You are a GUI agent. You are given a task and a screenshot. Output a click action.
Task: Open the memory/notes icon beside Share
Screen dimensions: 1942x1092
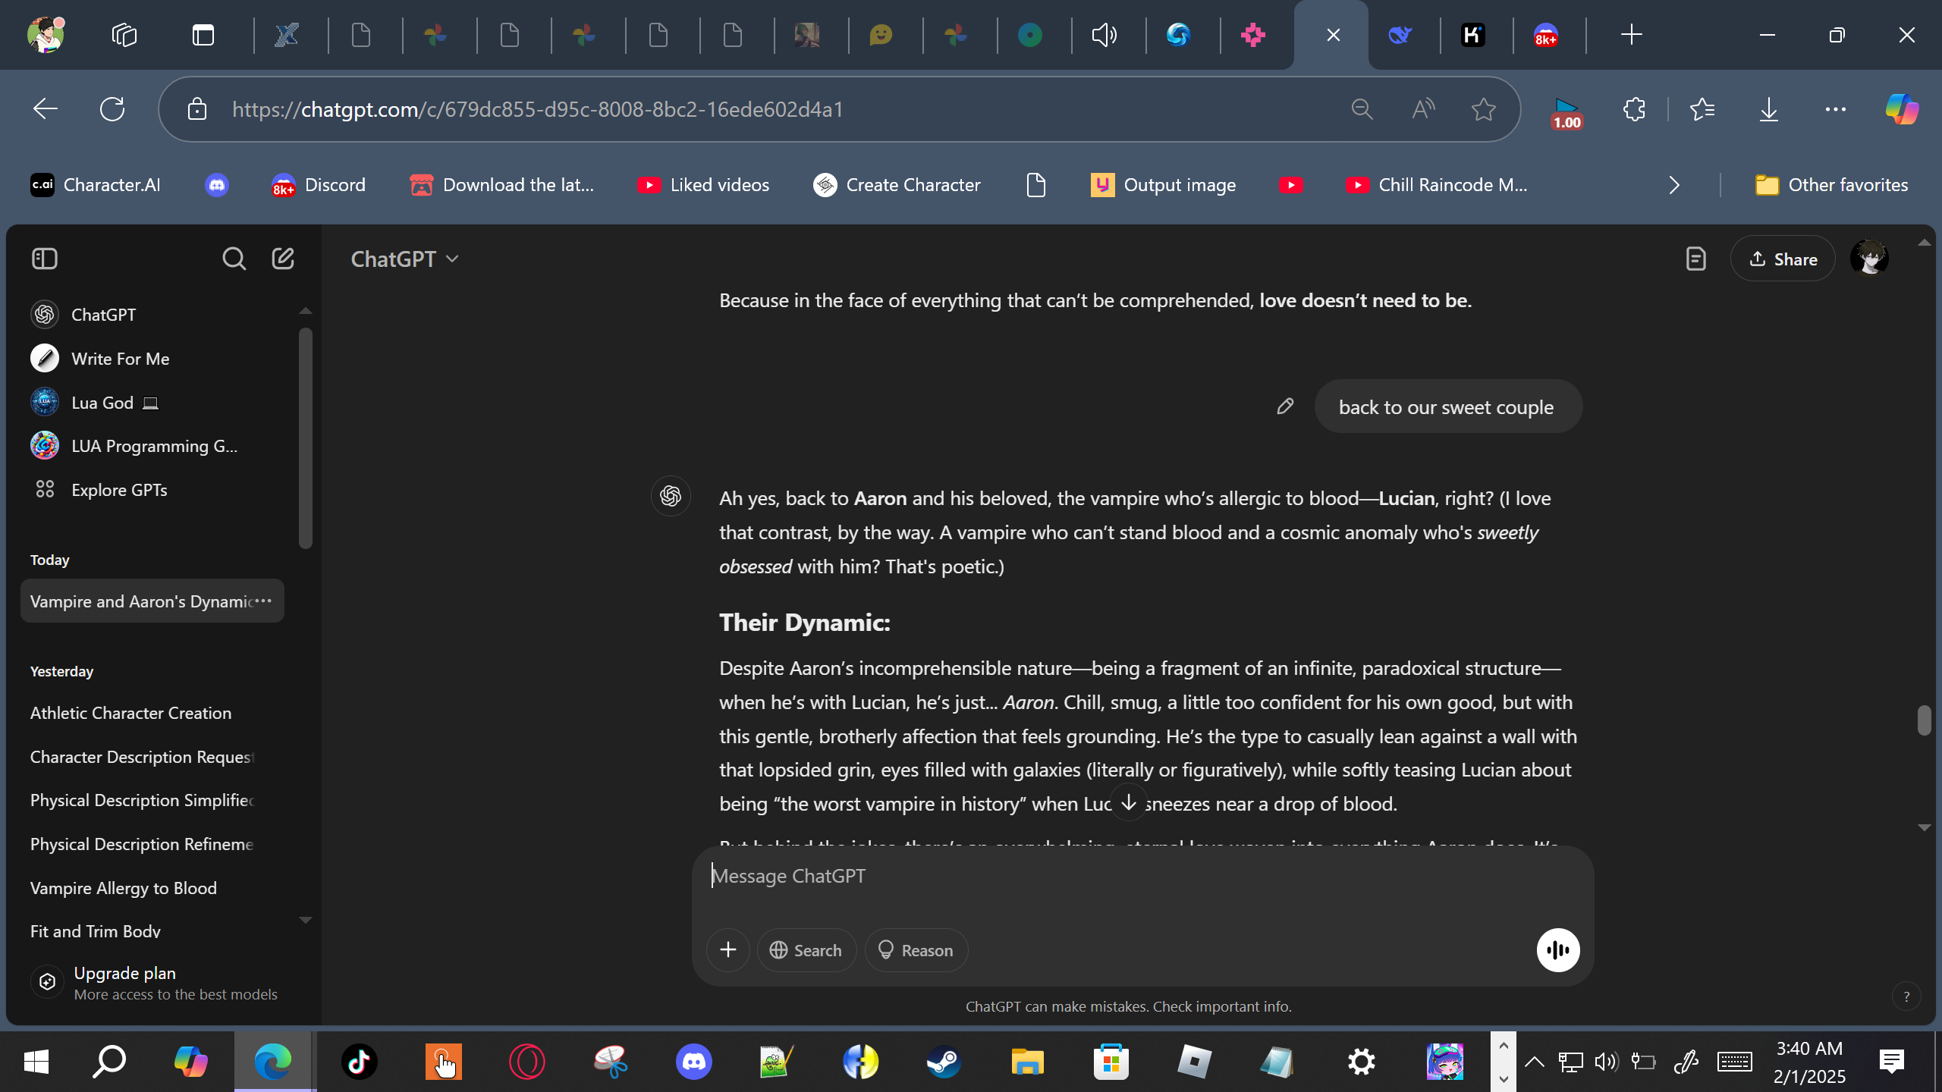(x=1695, y=259)
